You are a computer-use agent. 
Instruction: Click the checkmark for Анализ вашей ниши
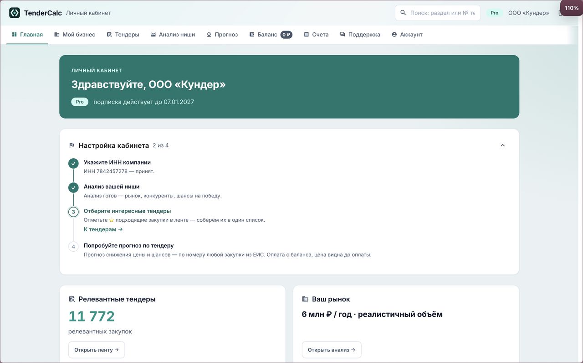73,188
